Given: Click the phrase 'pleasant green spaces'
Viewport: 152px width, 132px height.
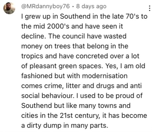Looking at the screenshot, I should tap(66, 66).
